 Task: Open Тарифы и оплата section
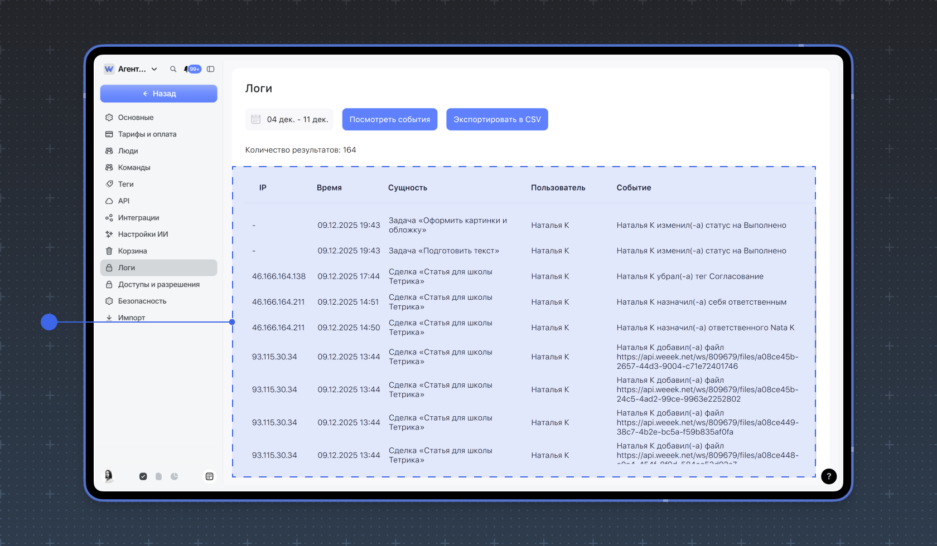point(147,134)
